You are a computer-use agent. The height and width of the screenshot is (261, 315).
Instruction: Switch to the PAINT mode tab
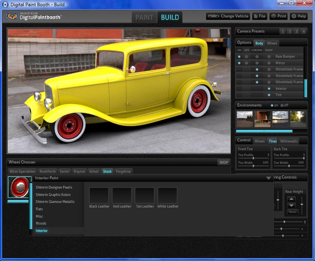pos(144,17)
